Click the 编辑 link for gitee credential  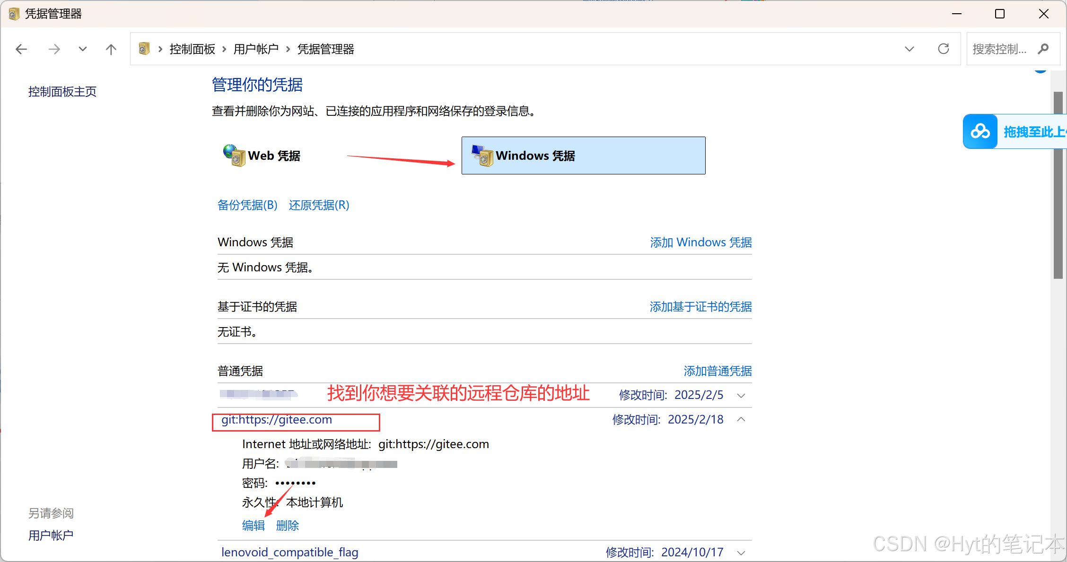[253, 525]
